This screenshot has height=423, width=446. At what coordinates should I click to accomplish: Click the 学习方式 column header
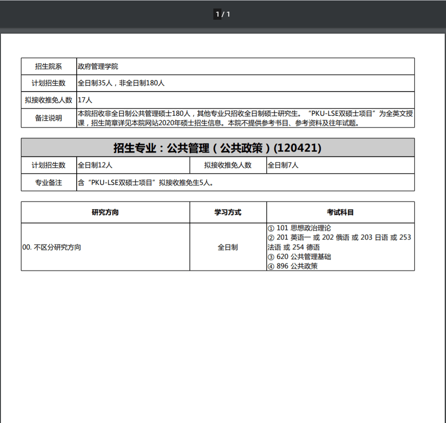click(x=228, y=212)
